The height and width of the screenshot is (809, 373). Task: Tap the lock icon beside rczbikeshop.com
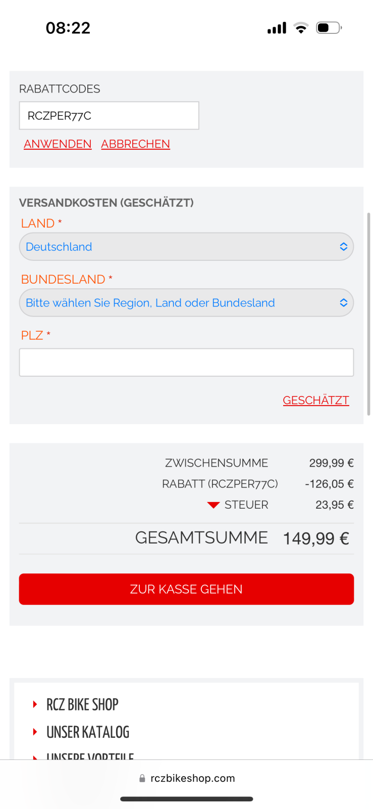pyautogui.click(x=142, y=779)
